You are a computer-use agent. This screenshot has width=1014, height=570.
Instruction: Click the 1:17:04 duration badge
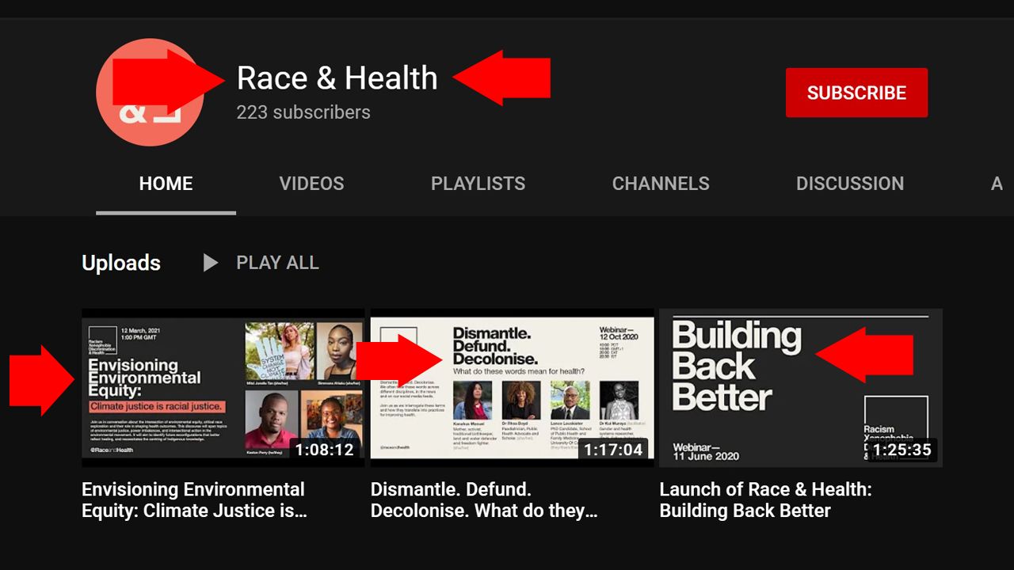tap(613, 450)
